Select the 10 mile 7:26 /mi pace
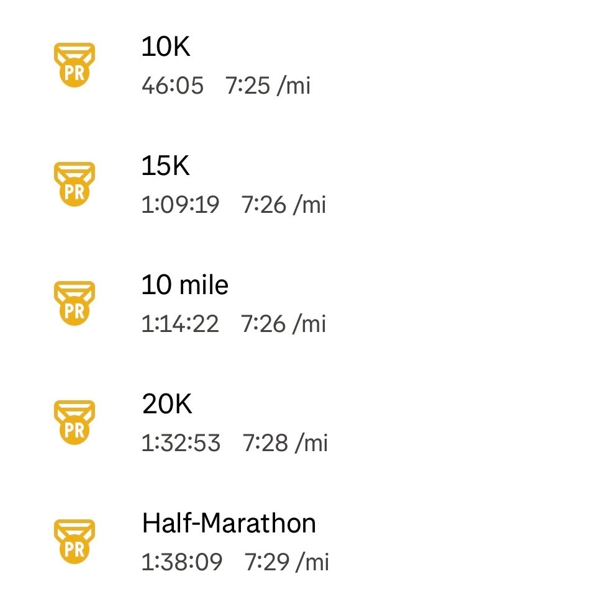Image resolution: width=603 pixels, height=592 pixels. coord(284,324)
